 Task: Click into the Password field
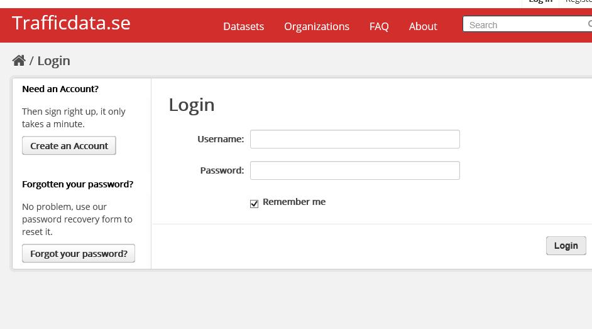pyautogui.click(x=355, y=170)
